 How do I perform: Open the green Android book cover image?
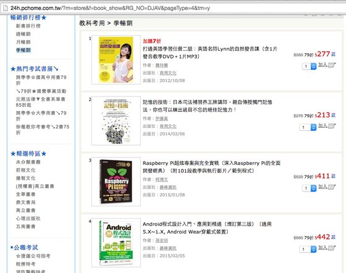(x=116, y=243)
